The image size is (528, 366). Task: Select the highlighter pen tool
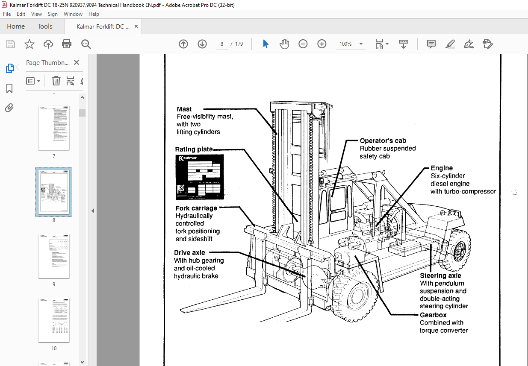(450, 44)
